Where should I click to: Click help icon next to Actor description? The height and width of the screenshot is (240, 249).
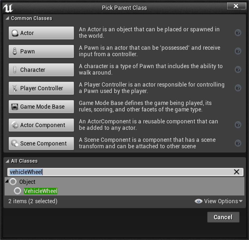(x=238, y=33)
